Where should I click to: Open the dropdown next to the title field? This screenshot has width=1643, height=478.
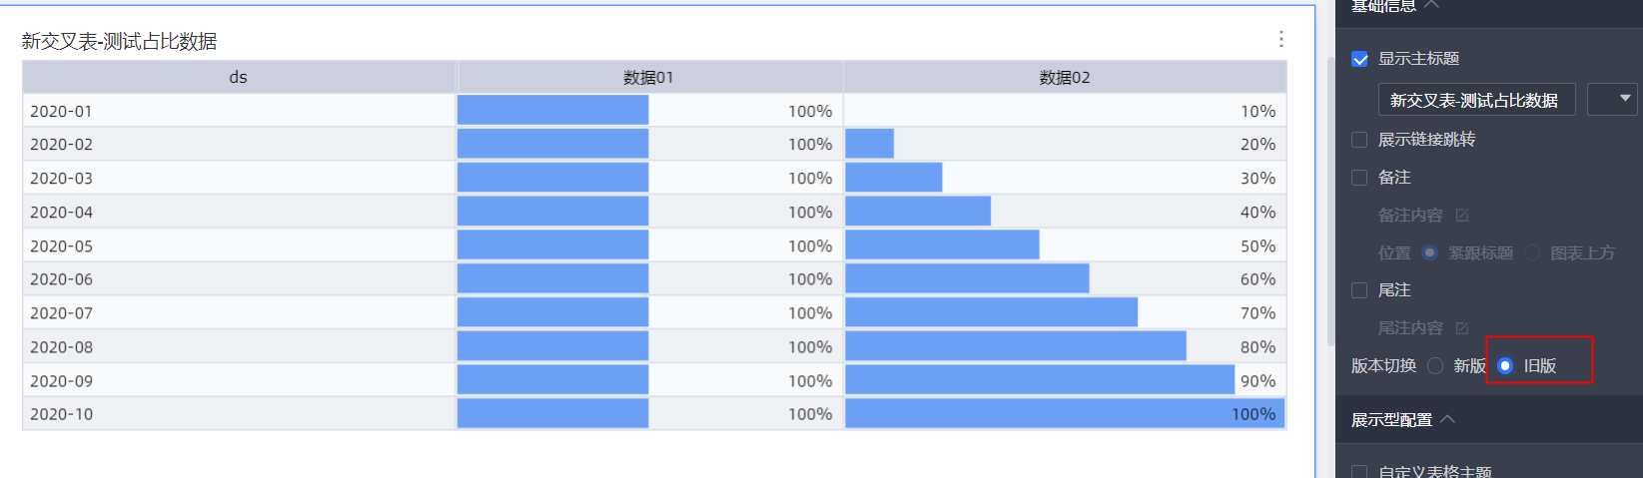1612,99
